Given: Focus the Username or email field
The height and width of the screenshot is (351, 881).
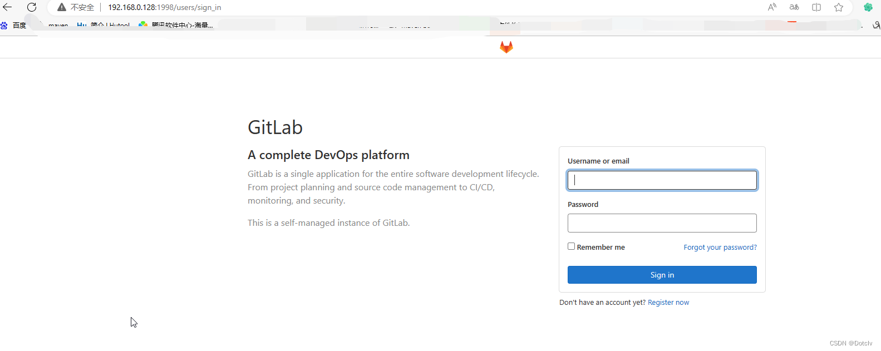Looking at the screenshot, I should (662, 180).
